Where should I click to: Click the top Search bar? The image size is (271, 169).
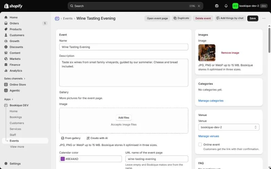point(135,6)
